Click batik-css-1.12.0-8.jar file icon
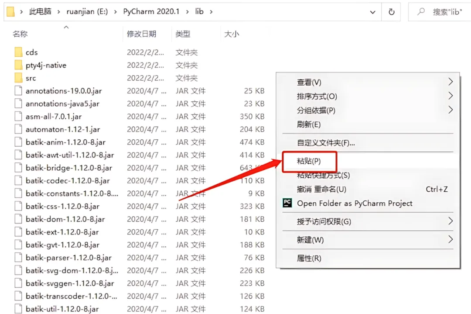Screen dimensions: 471x314 click(18, 206)
